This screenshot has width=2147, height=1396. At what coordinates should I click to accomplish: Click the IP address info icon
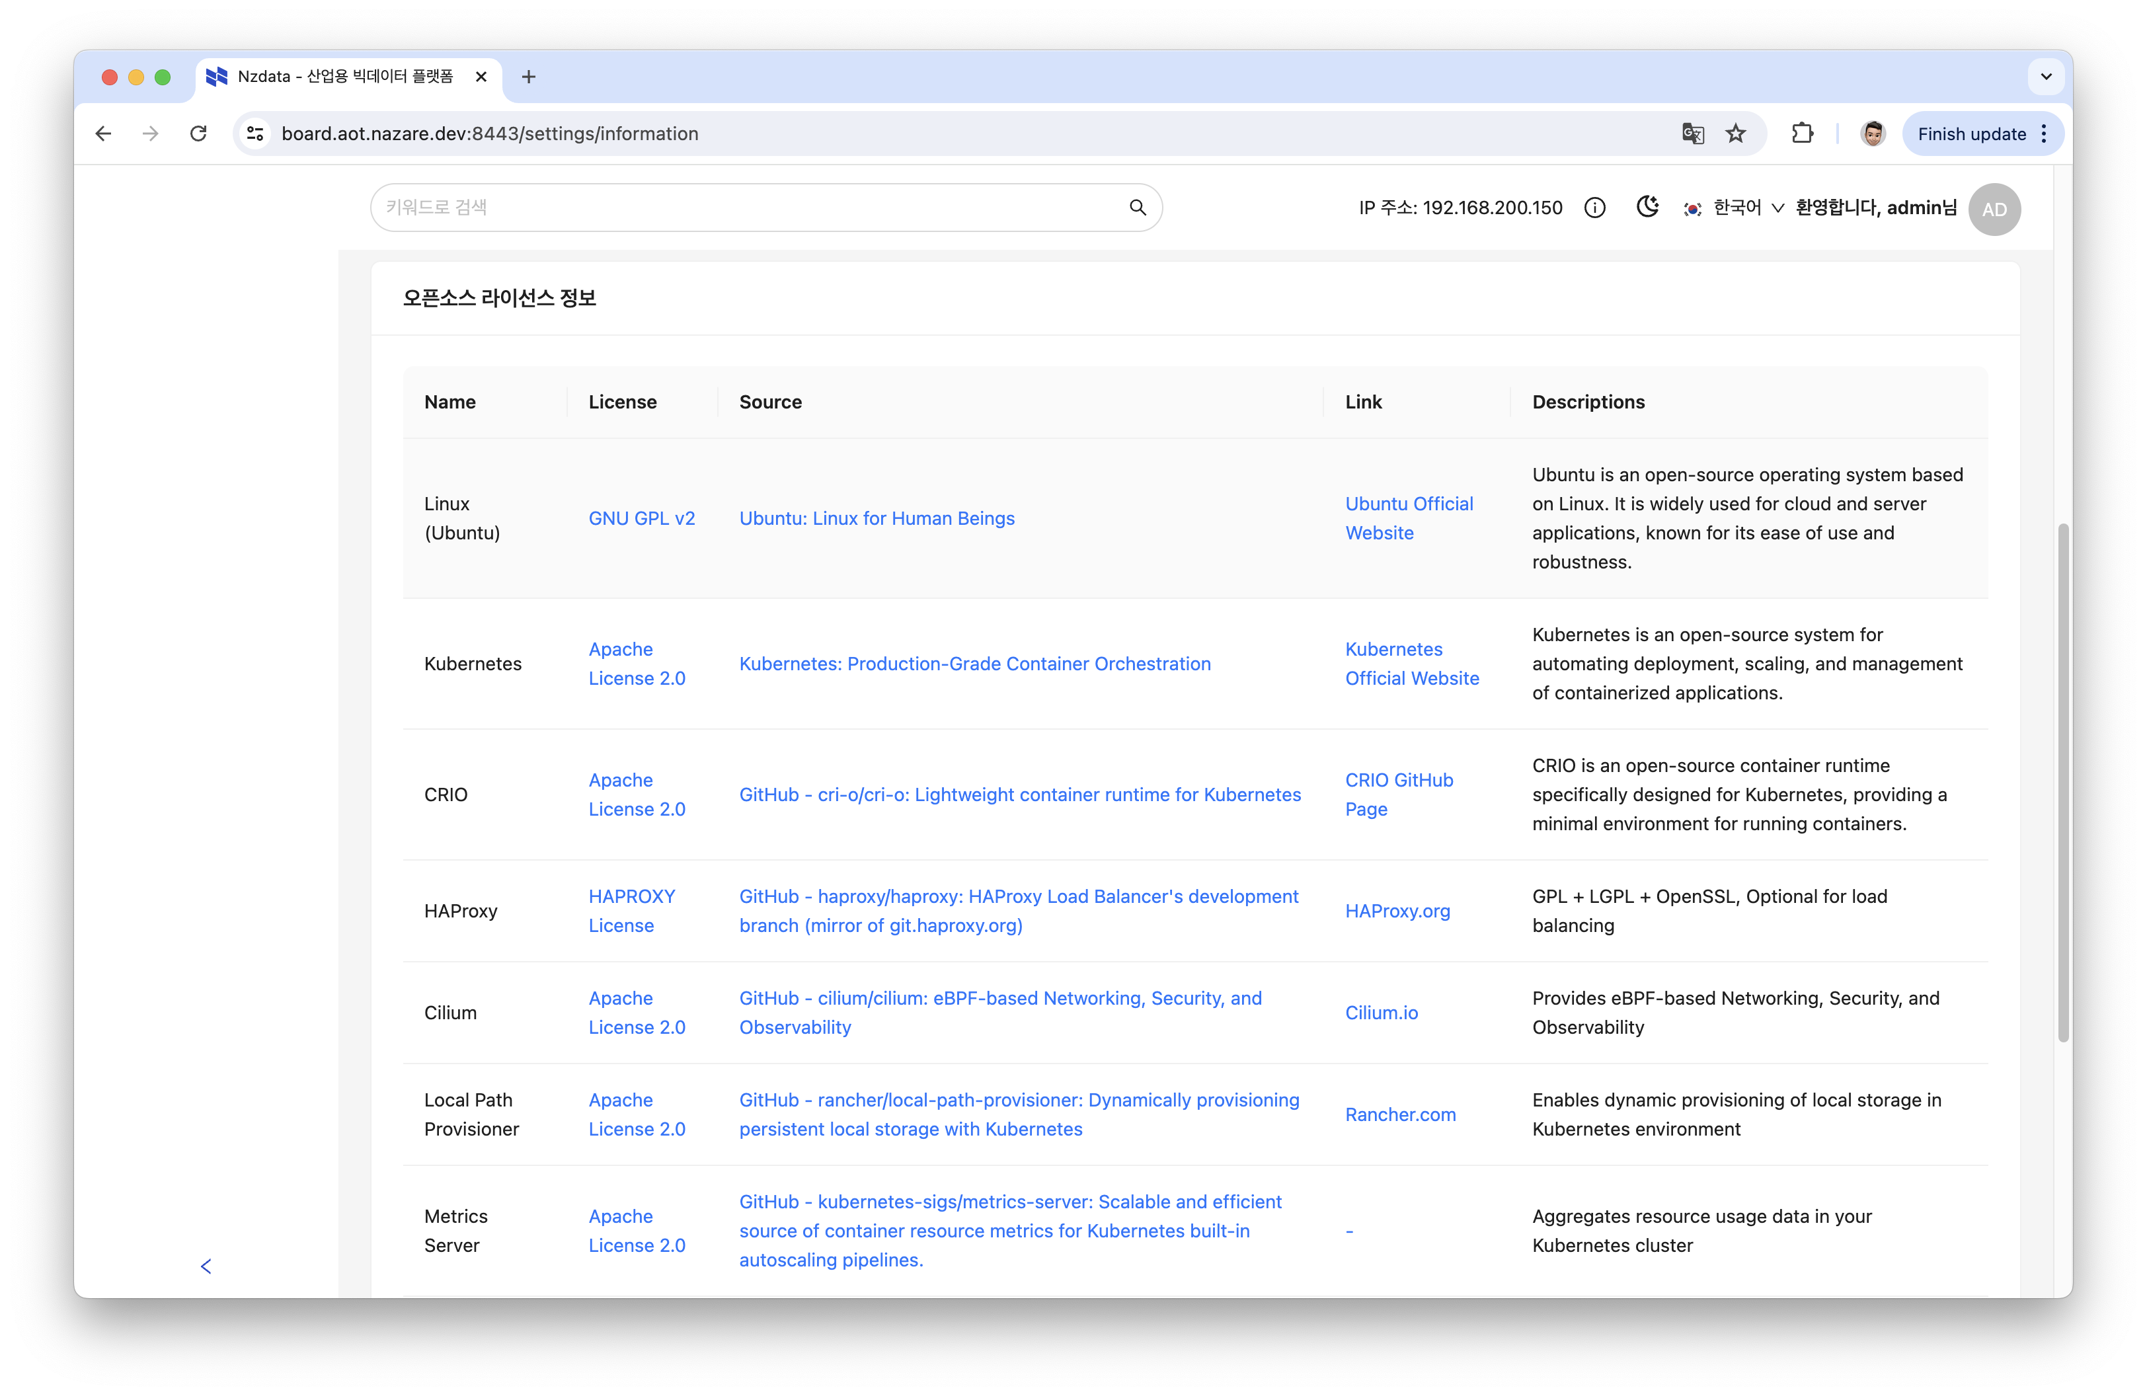click(1594, 208)
